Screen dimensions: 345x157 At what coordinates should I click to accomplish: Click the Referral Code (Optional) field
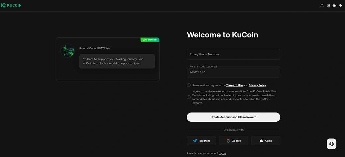[x=233, y=72]
